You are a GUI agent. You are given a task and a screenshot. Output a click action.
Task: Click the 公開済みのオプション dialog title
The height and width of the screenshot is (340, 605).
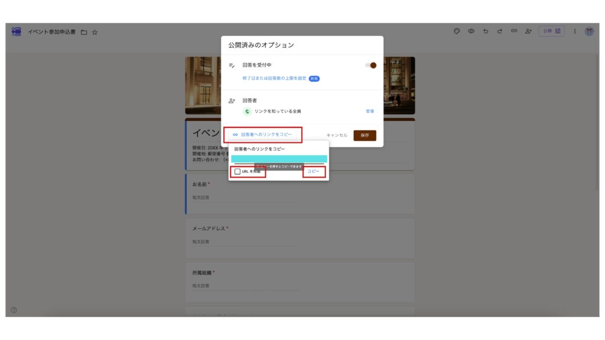click(261, 45)
